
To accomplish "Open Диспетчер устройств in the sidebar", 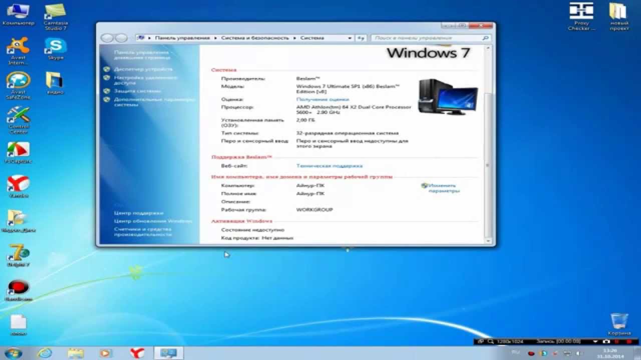I will pyautogui.click(x=143, y=69).
